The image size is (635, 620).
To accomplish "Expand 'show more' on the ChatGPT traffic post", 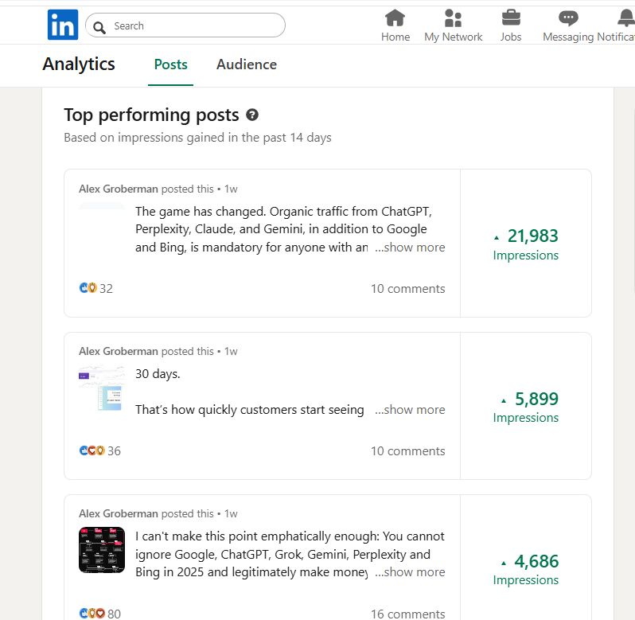I will (410, 247).
